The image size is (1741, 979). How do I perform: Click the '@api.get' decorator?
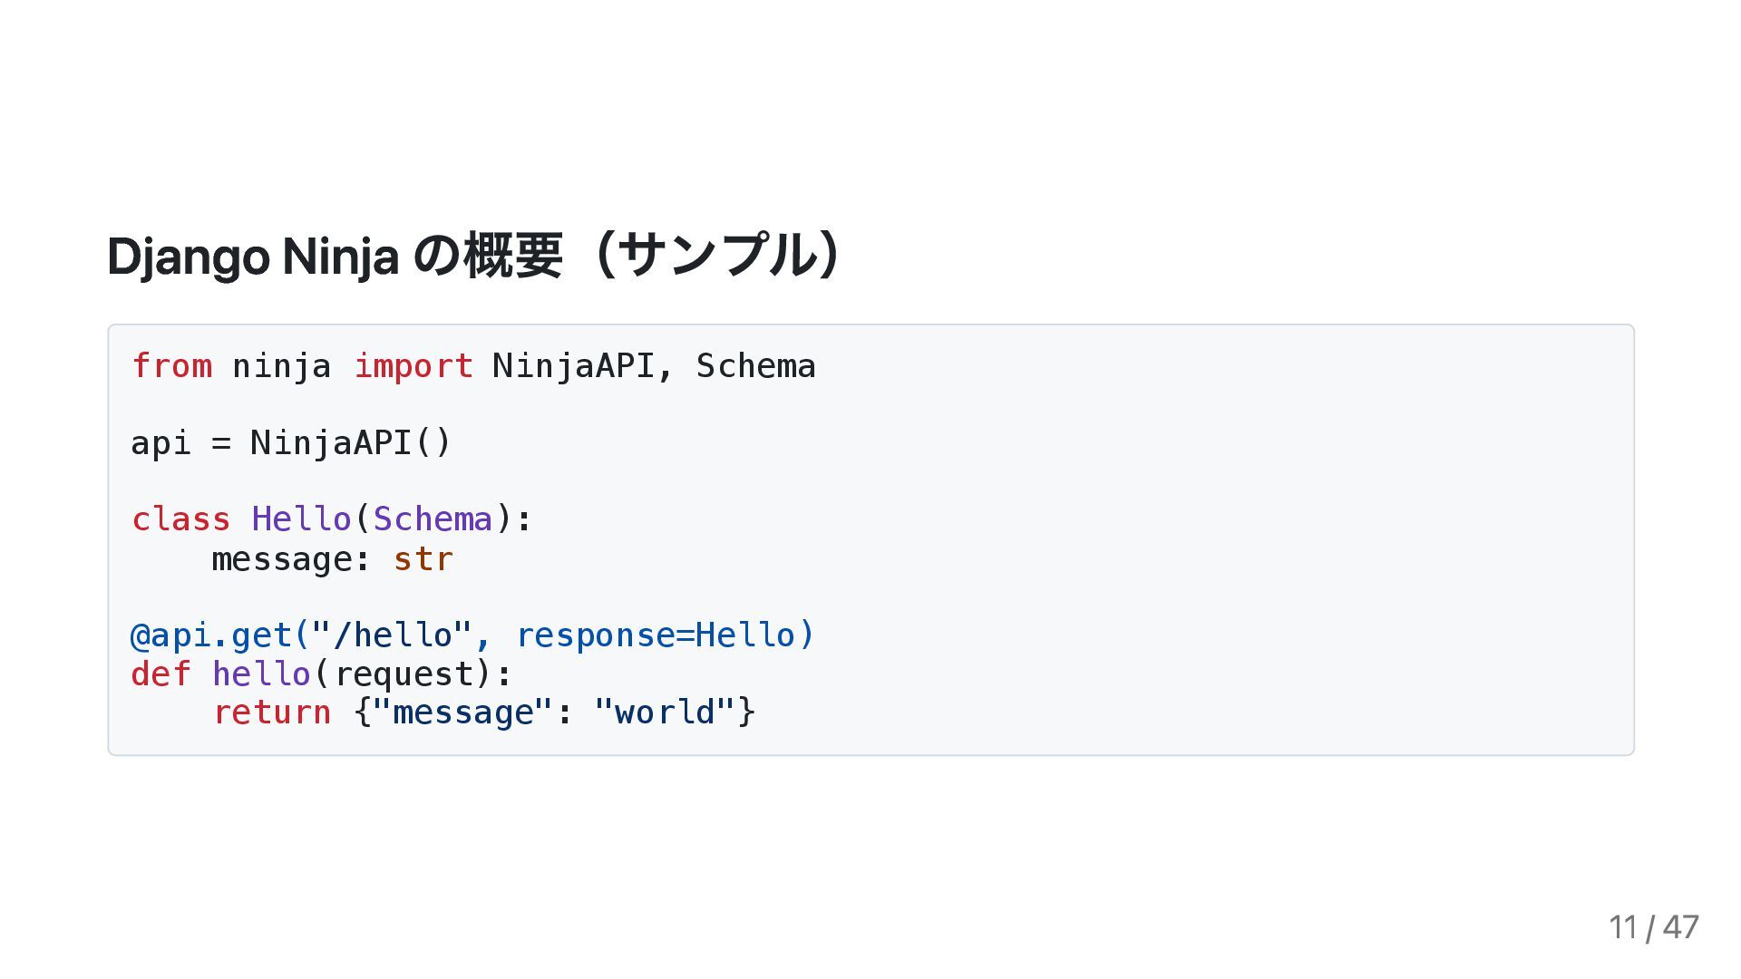211,635
